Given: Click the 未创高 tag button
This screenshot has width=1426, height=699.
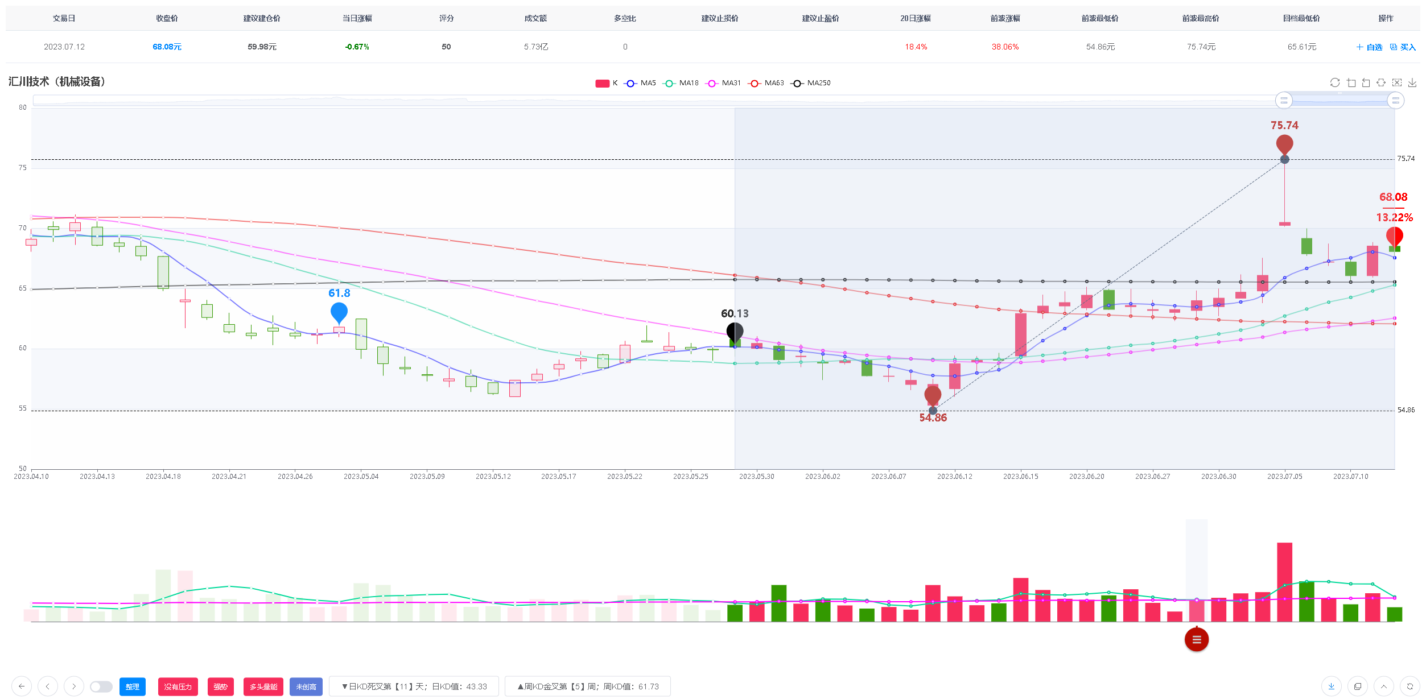Looking at the screenshot, I should pyautogui.click(x=306, y=686).
